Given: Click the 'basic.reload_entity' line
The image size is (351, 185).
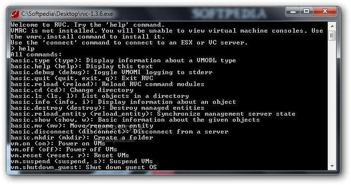Looking at the screenshot, I should click(153, 114).
